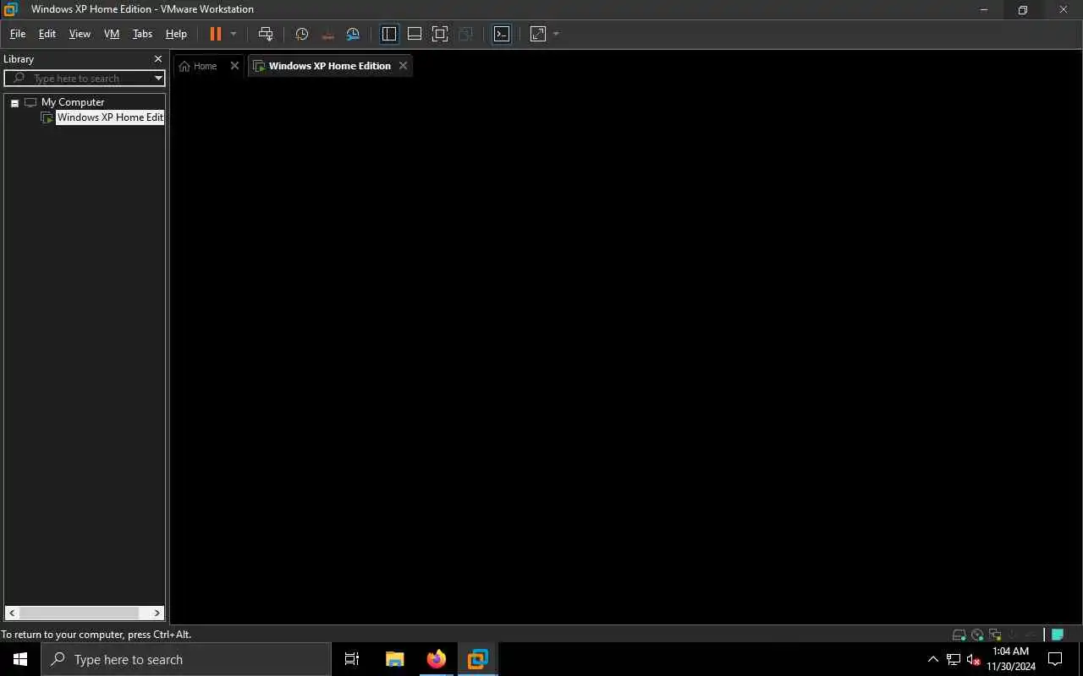Screen dimensions: 1083x676
Task: Open the Help menu
Action: pos(176,34)
